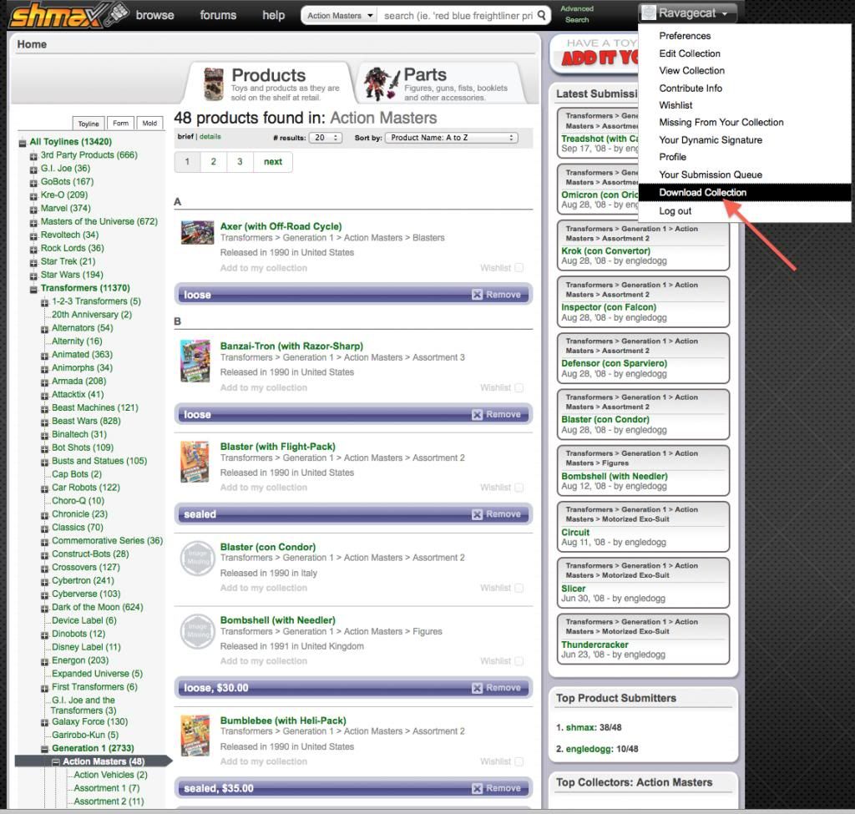Collapse the All Toylines tree node
The height and width of the screenshot is (814, 855).
(x=23, y=143)
